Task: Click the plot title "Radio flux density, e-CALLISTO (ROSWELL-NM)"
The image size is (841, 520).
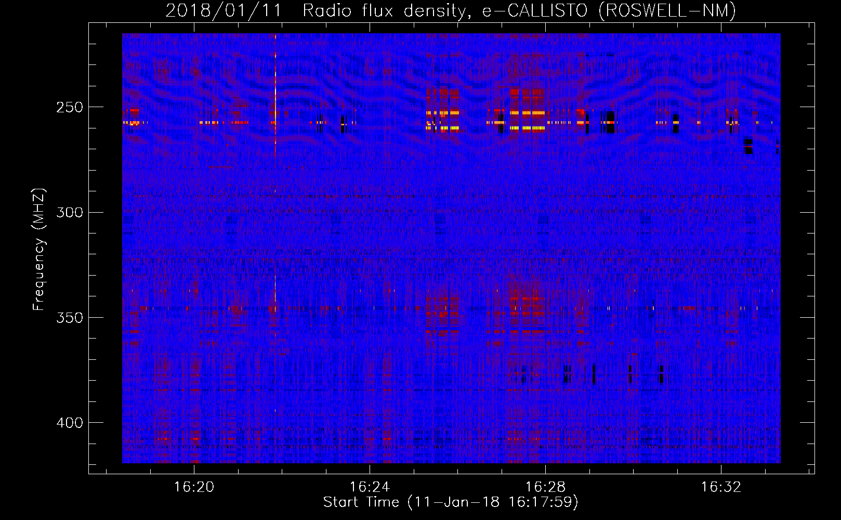Action: coord(519,10)
